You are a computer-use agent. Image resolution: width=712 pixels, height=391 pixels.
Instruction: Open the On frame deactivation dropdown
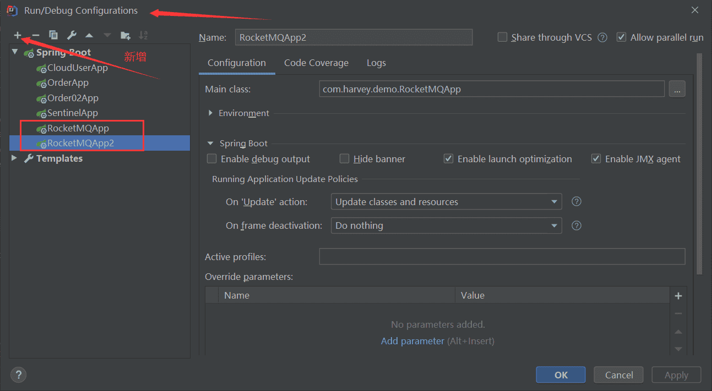447,225
